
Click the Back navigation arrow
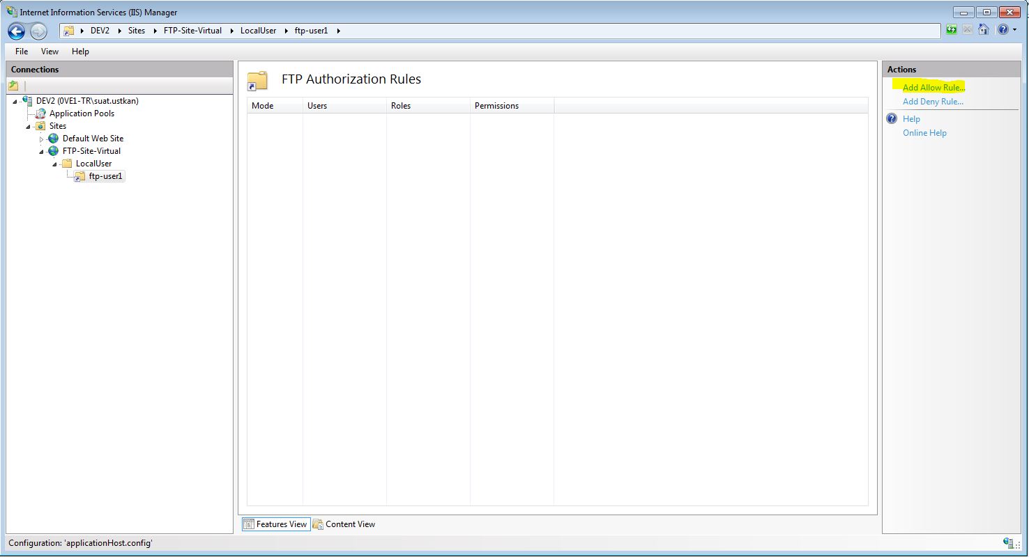pos(16,31)
